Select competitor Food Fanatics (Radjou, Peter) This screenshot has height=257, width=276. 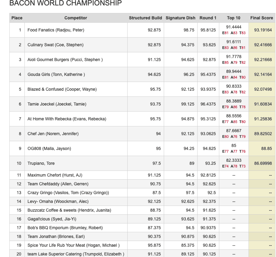[56, 30]
